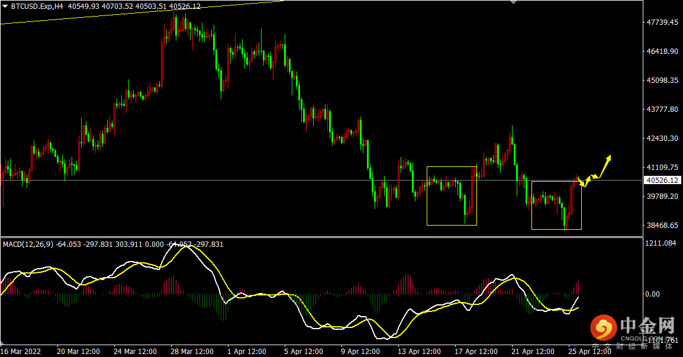The height and width of the screenshot is (357, 683).
Task: Click the 17 Apr 12:00 time label
Action: [x=476, y=352]
